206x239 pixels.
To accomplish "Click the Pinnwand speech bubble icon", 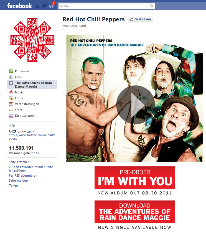I will coord(11,71).
